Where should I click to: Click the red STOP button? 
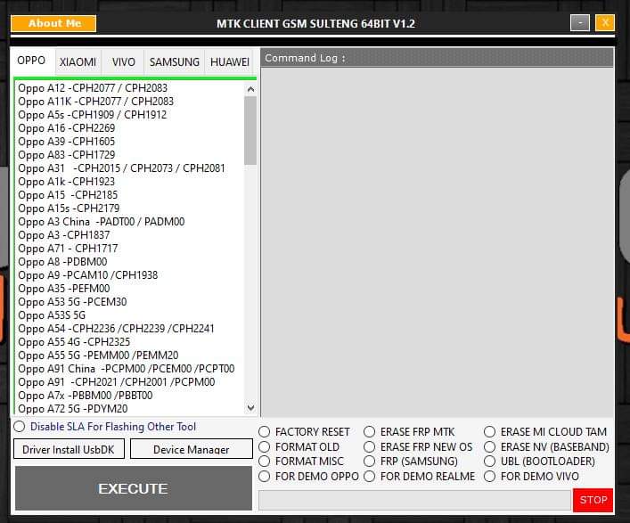pyautogui.click(x=593, y=500)
